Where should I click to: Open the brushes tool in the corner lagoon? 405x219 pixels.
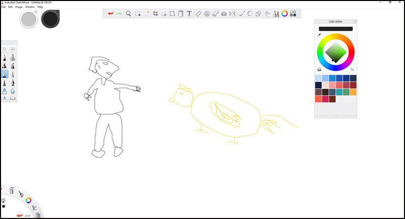21,194
